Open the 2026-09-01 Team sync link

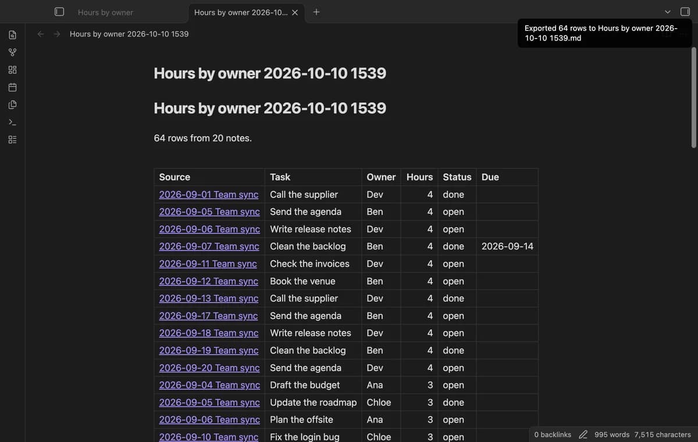tap(209, 194)
